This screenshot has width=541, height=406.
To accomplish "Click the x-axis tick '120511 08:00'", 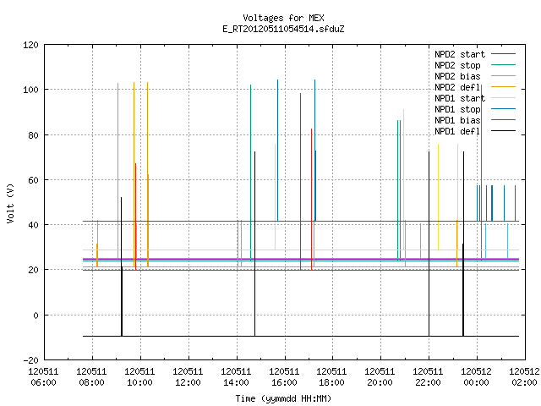I will click(x=91, y=377).
